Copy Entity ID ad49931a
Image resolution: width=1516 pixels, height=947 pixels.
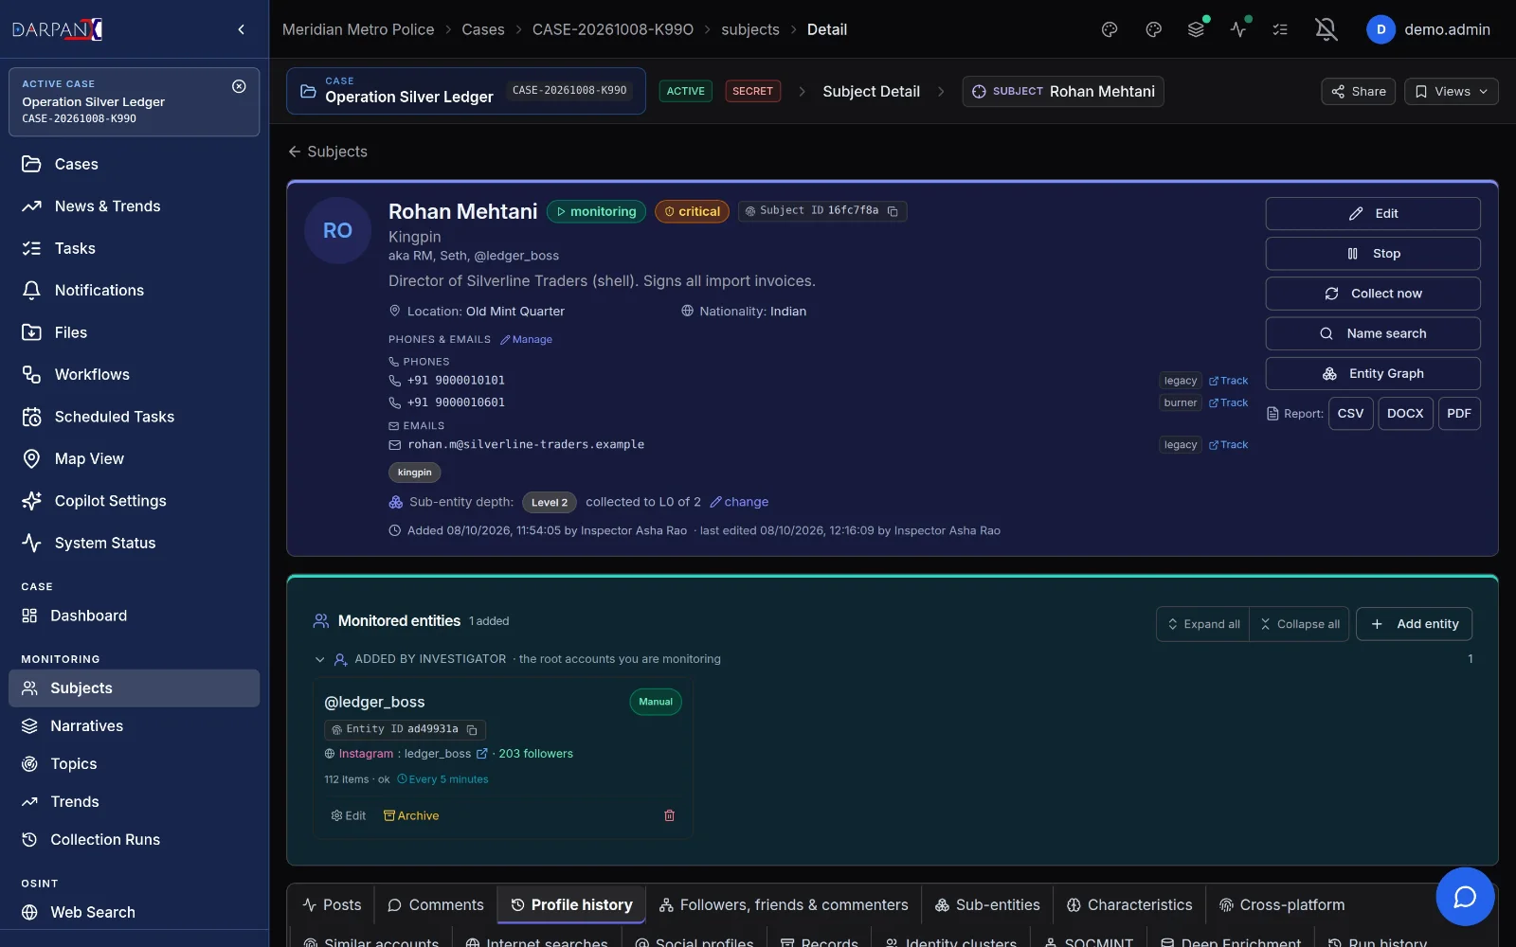(472, 730)
